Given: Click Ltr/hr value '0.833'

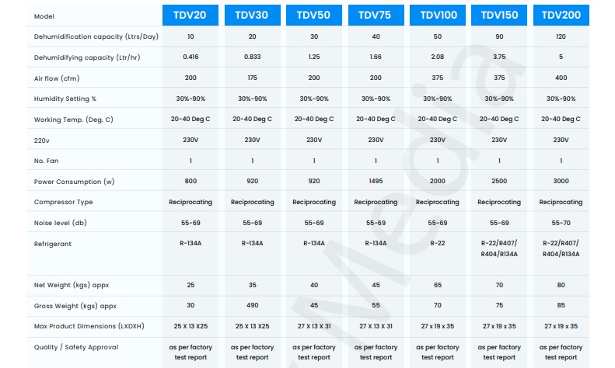Looking at the screenshot, I should pos(252,57).
